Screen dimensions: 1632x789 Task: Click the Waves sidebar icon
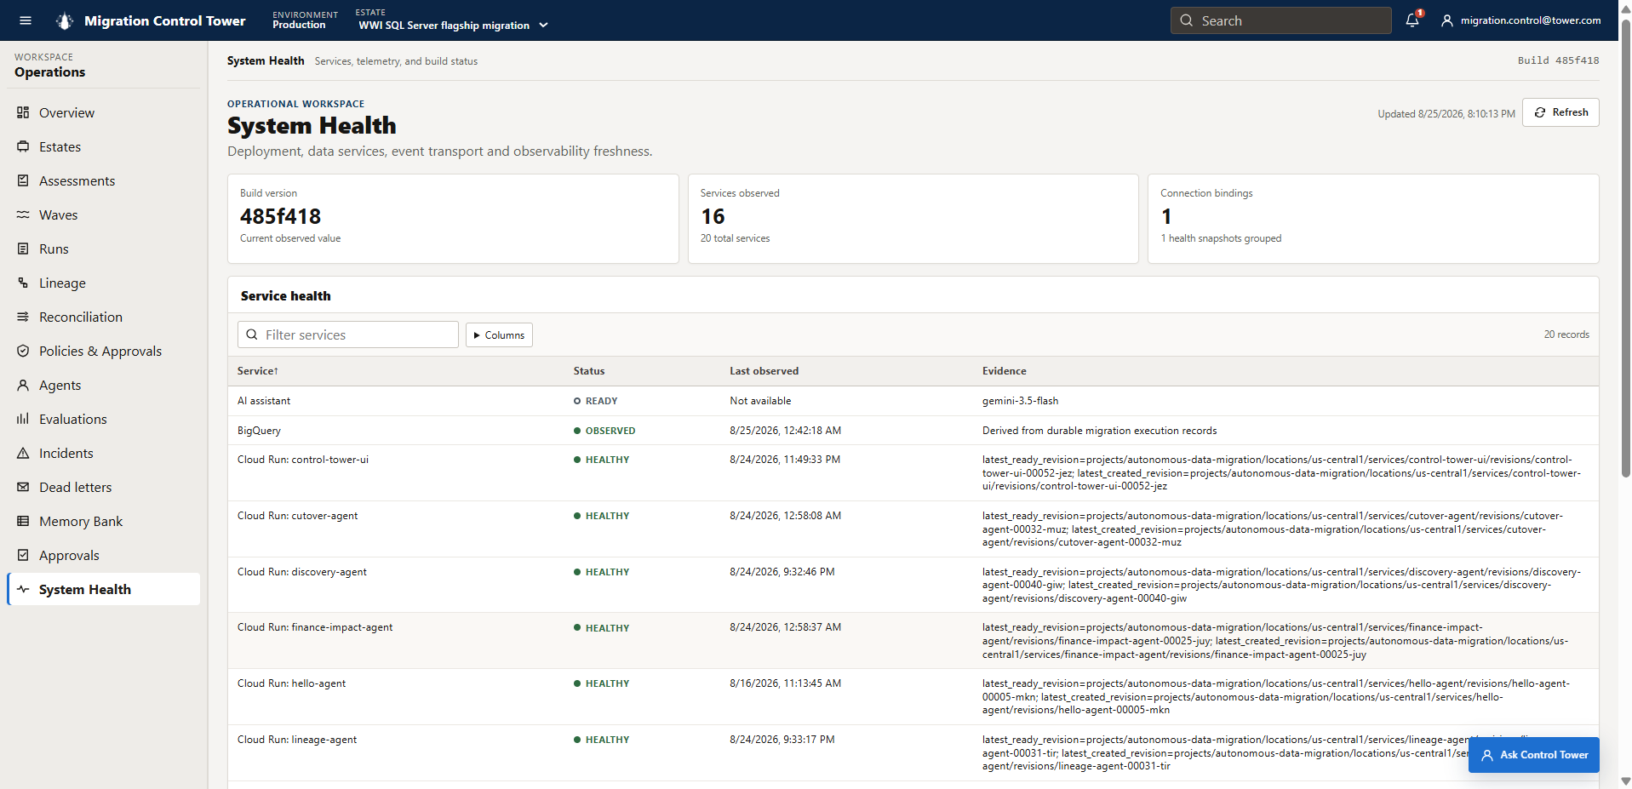click(x=23, y=214)
